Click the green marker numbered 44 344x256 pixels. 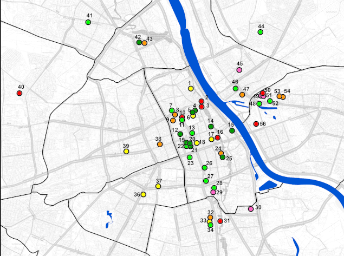tap(260, 32)
